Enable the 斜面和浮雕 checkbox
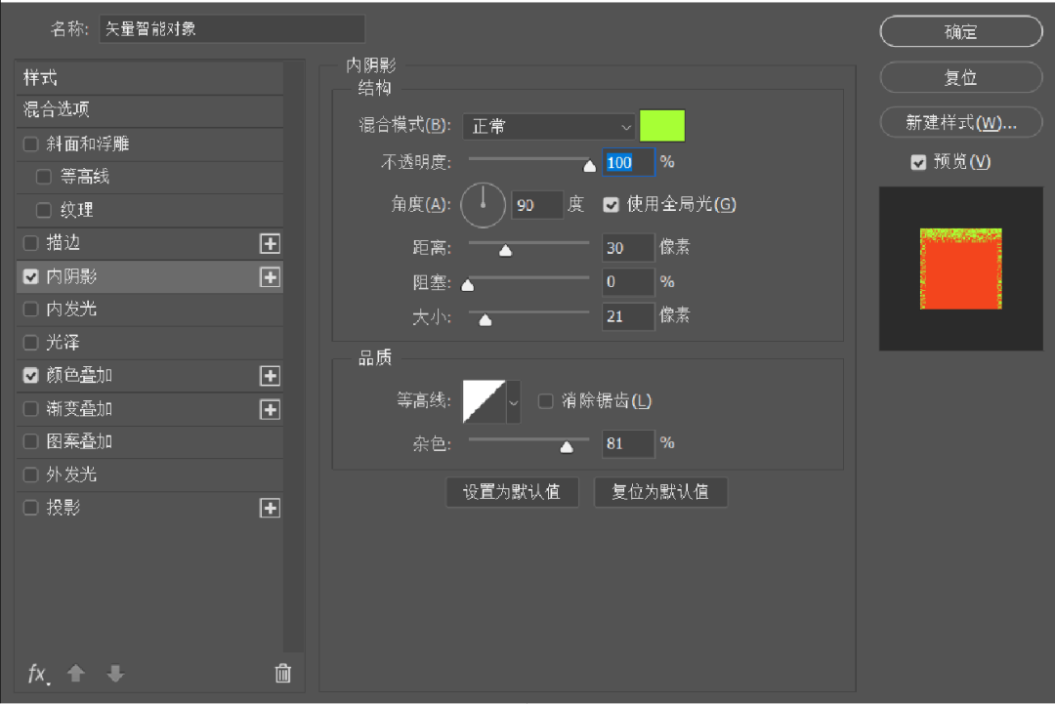1055x704 pixels. tap(31, 145)
